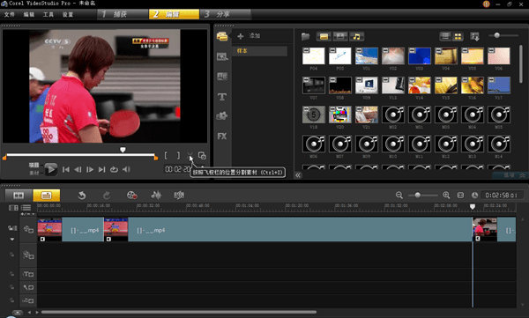Select the Transition library icon
Viewport: 529px width, 318px height.
[x=221, y=77]
